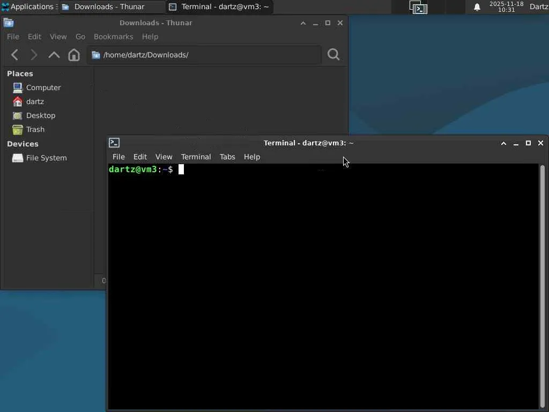
Task: Click the Thunar window title icon
Action: click(9, 23)
